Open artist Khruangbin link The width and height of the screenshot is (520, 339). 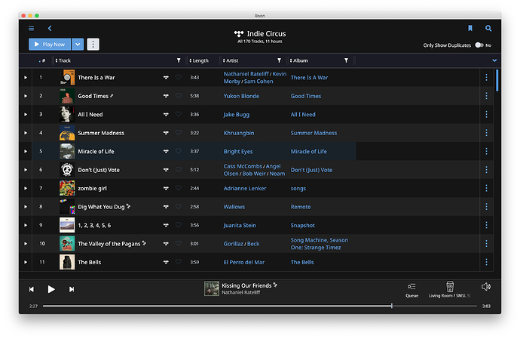point(239,133)
